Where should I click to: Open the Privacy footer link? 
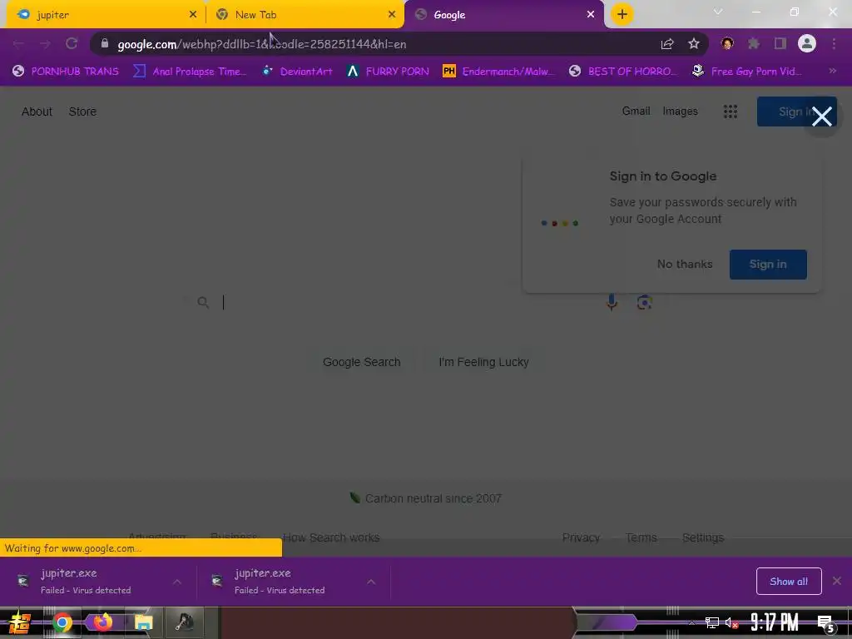(x=581, y=537)
